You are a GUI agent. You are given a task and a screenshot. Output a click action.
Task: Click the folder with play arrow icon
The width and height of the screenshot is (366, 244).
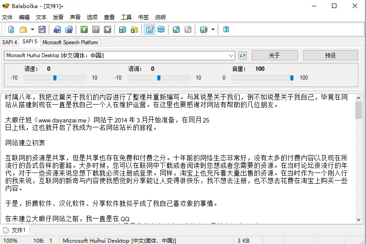[134, 29]
